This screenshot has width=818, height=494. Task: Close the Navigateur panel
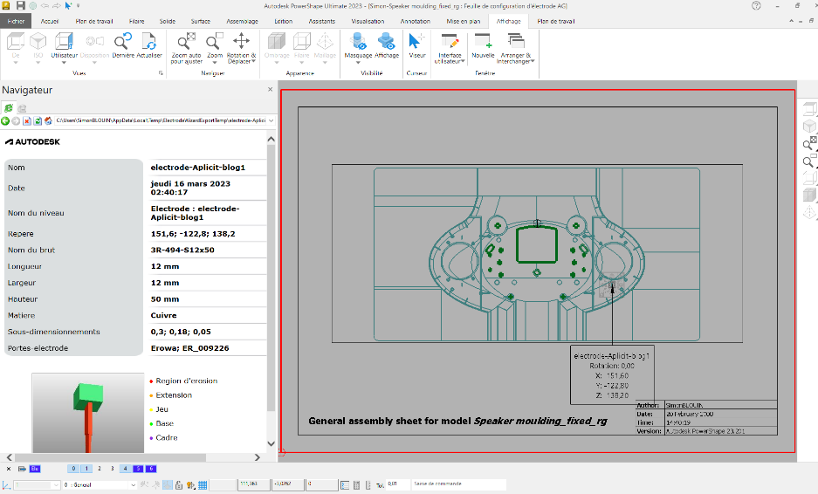pyautogui.click(x=271, y=90)
